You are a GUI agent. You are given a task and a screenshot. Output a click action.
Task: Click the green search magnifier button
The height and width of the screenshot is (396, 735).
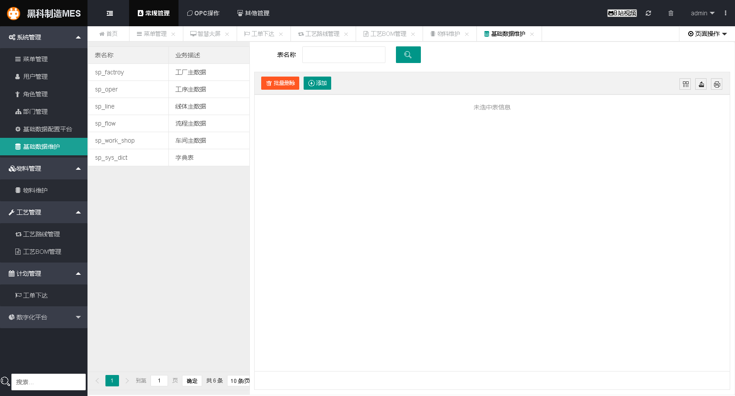coord(408,55)
